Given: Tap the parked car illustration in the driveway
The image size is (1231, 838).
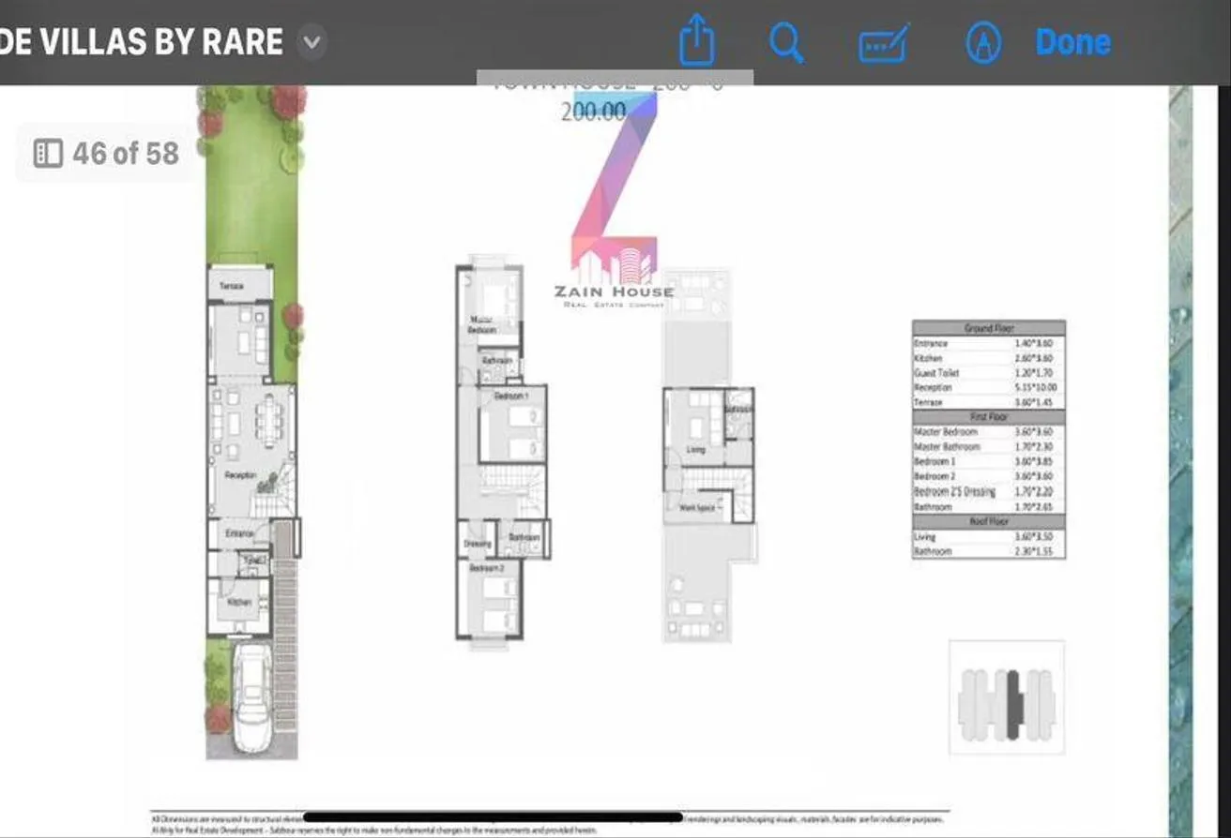Looking at the screenshot, I should 252,696.
